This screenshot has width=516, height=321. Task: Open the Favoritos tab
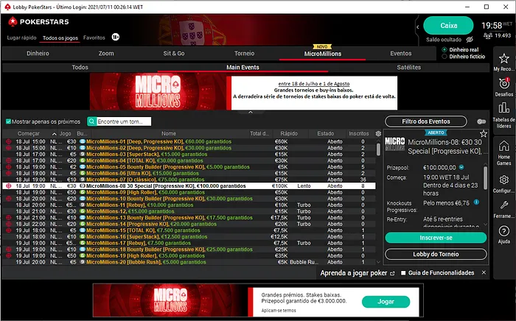coord(94,38)
